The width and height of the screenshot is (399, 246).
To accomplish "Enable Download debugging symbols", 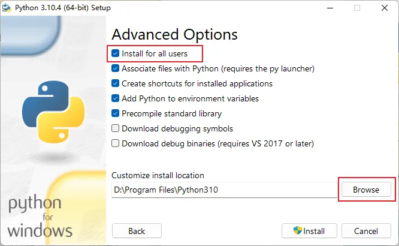I will [115, 128].
